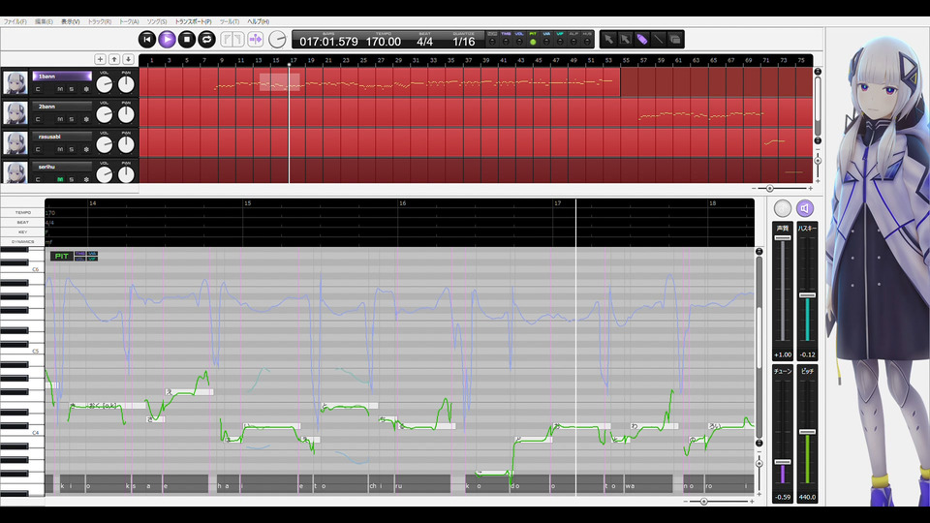Click the metronome tempo dial icon

pos(277,40)
